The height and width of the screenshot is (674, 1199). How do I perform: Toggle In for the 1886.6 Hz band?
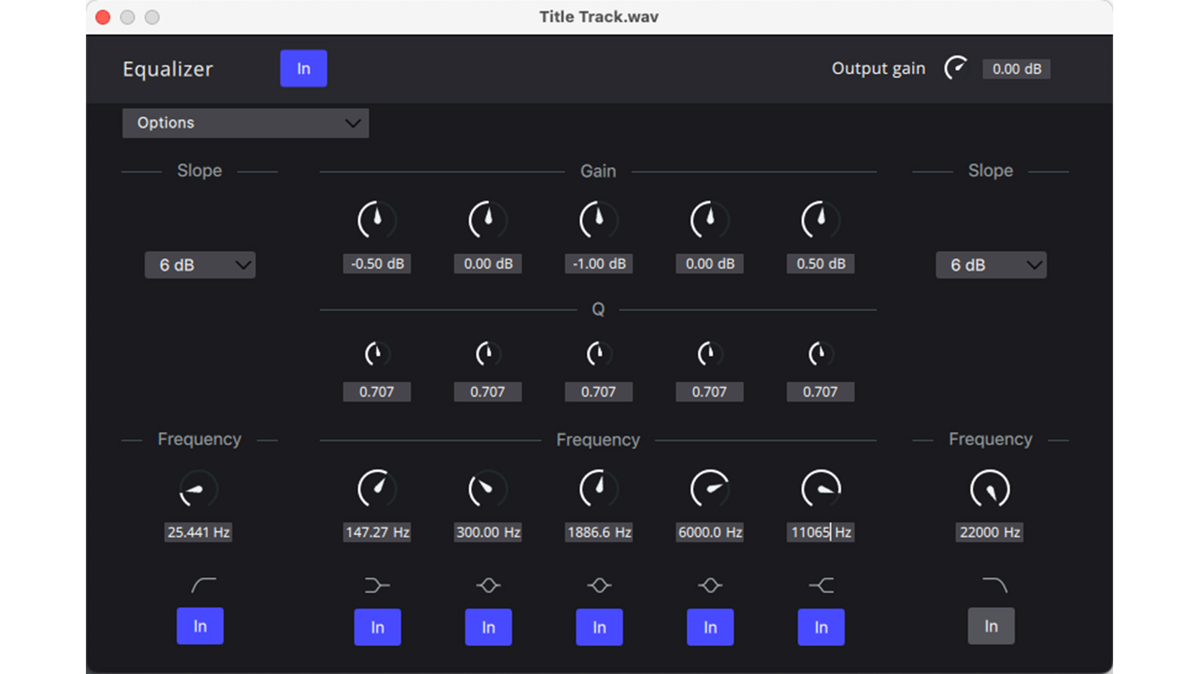click(599, 626)
